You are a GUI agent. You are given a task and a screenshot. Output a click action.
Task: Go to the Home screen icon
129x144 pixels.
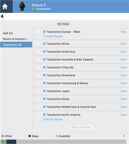coord(5,7)
